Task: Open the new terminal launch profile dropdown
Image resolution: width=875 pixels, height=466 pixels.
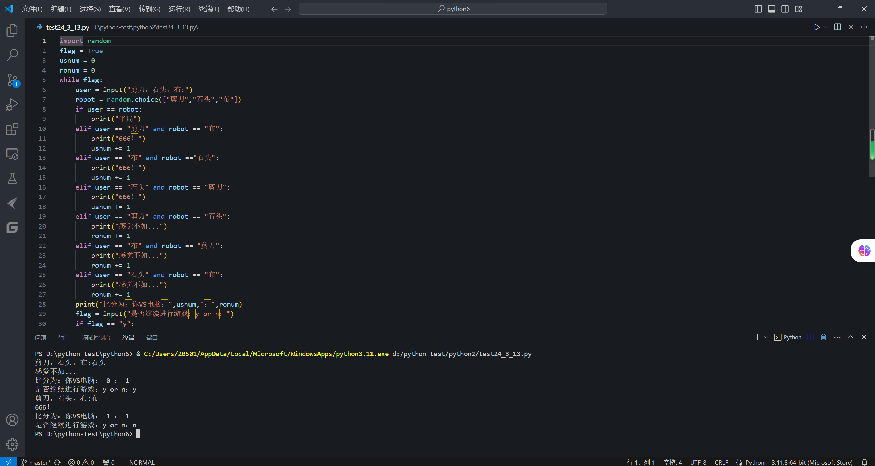Action: click(x=766, y=337)
